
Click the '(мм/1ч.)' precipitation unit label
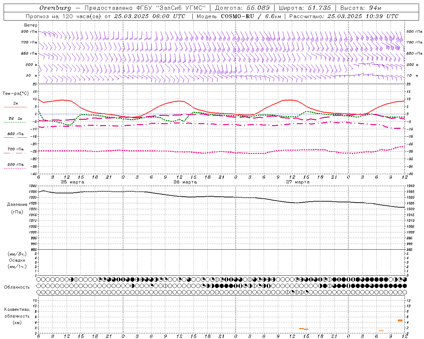point(17,266)
